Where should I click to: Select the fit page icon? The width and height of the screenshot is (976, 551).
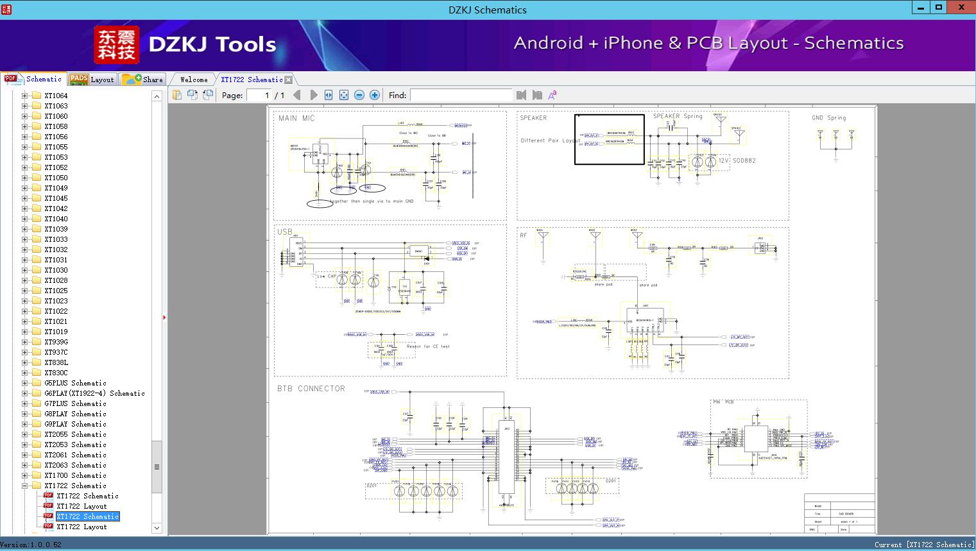[x=344, y=95]
